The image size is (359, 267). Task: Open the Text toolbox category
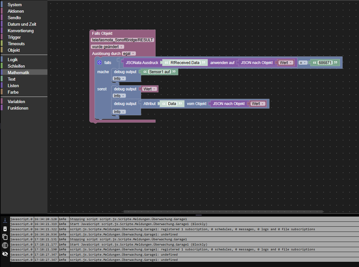point(24,79)
